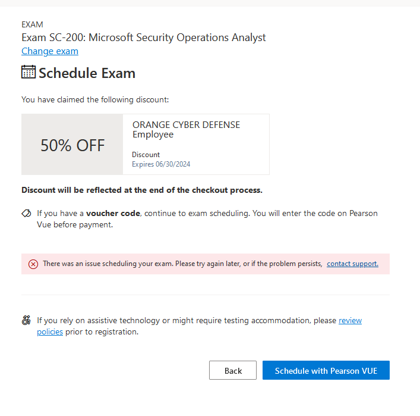Click Schedule with Pearson VUE button
The width and height of the screenshot is (420, 416).
[x=326, y=370]
